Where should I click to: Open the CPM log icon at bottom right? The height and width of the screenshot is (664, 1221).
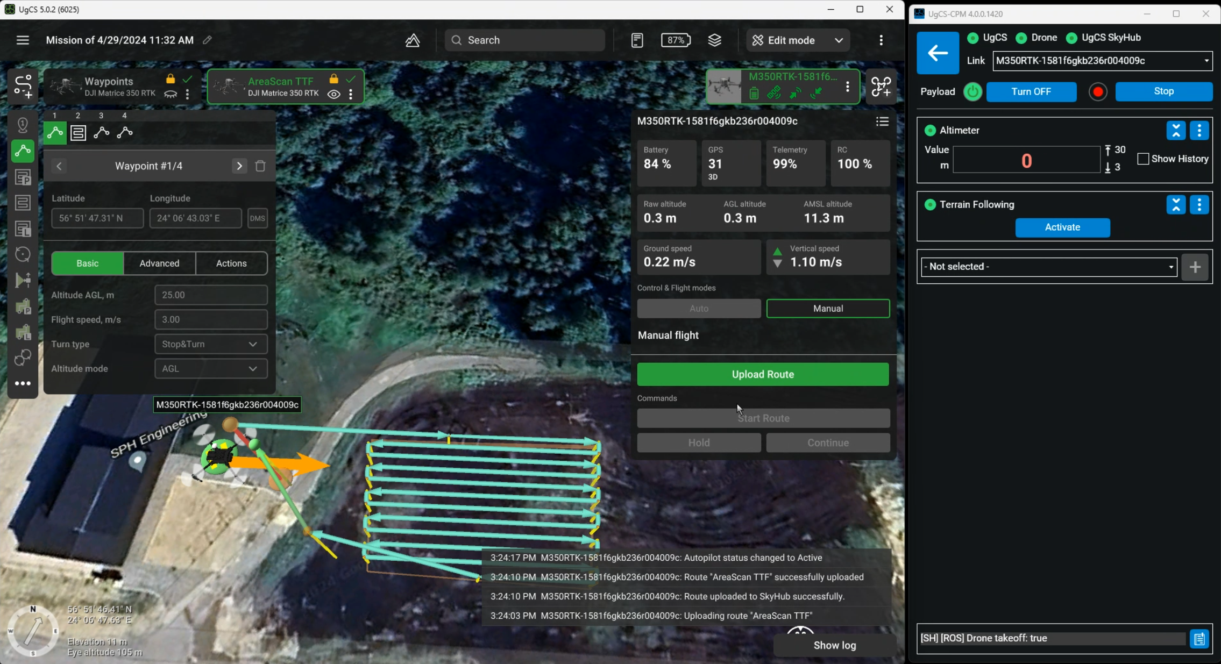point(1199,639)
